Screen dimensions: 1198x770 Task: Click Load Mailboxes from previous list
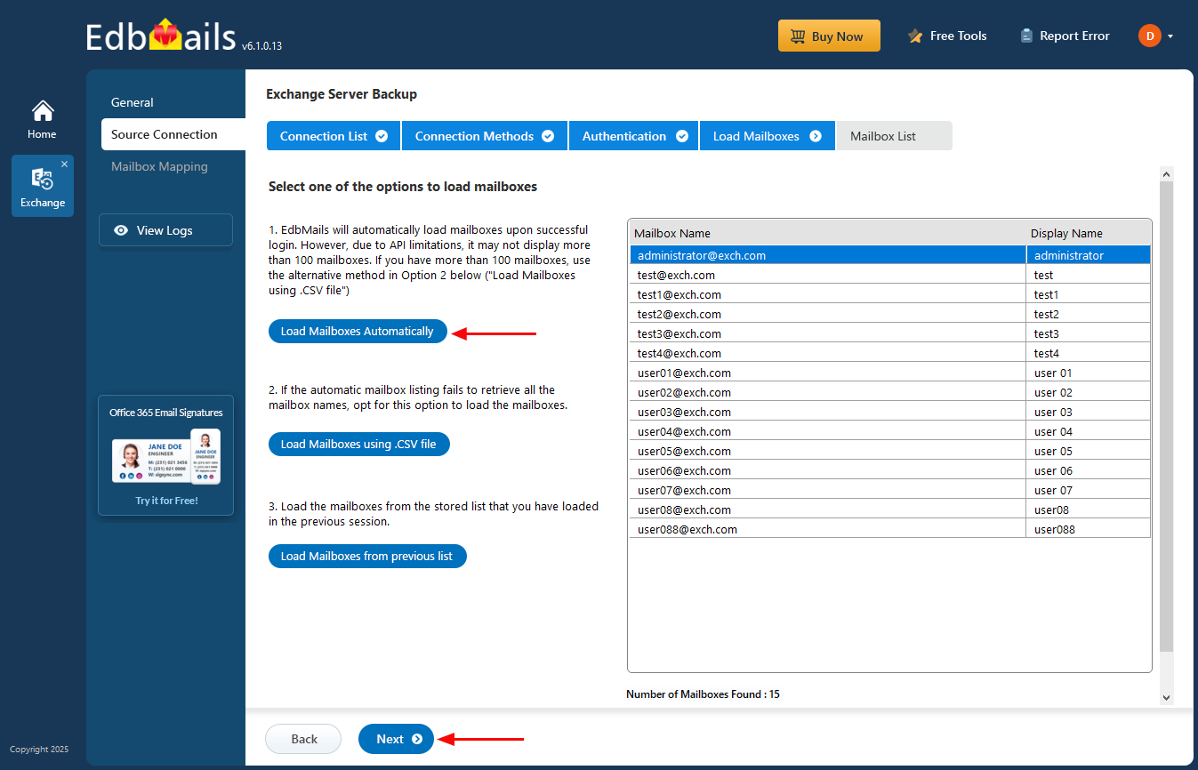[x=367, y=556]
